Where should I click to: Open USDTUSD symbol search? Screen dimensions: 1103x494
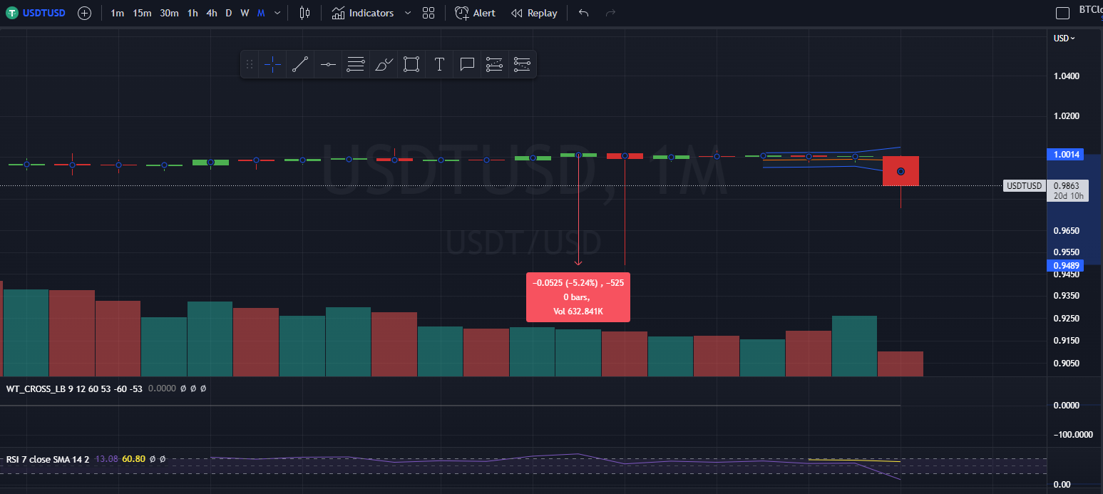coord(37,13)
